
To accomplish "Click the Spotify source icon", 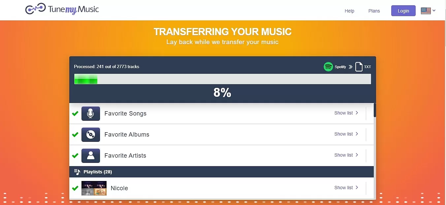I will [x=328, y=67].
